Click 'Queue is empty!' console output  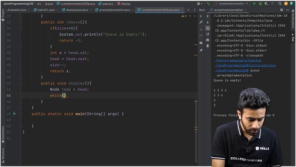[227, 80]
